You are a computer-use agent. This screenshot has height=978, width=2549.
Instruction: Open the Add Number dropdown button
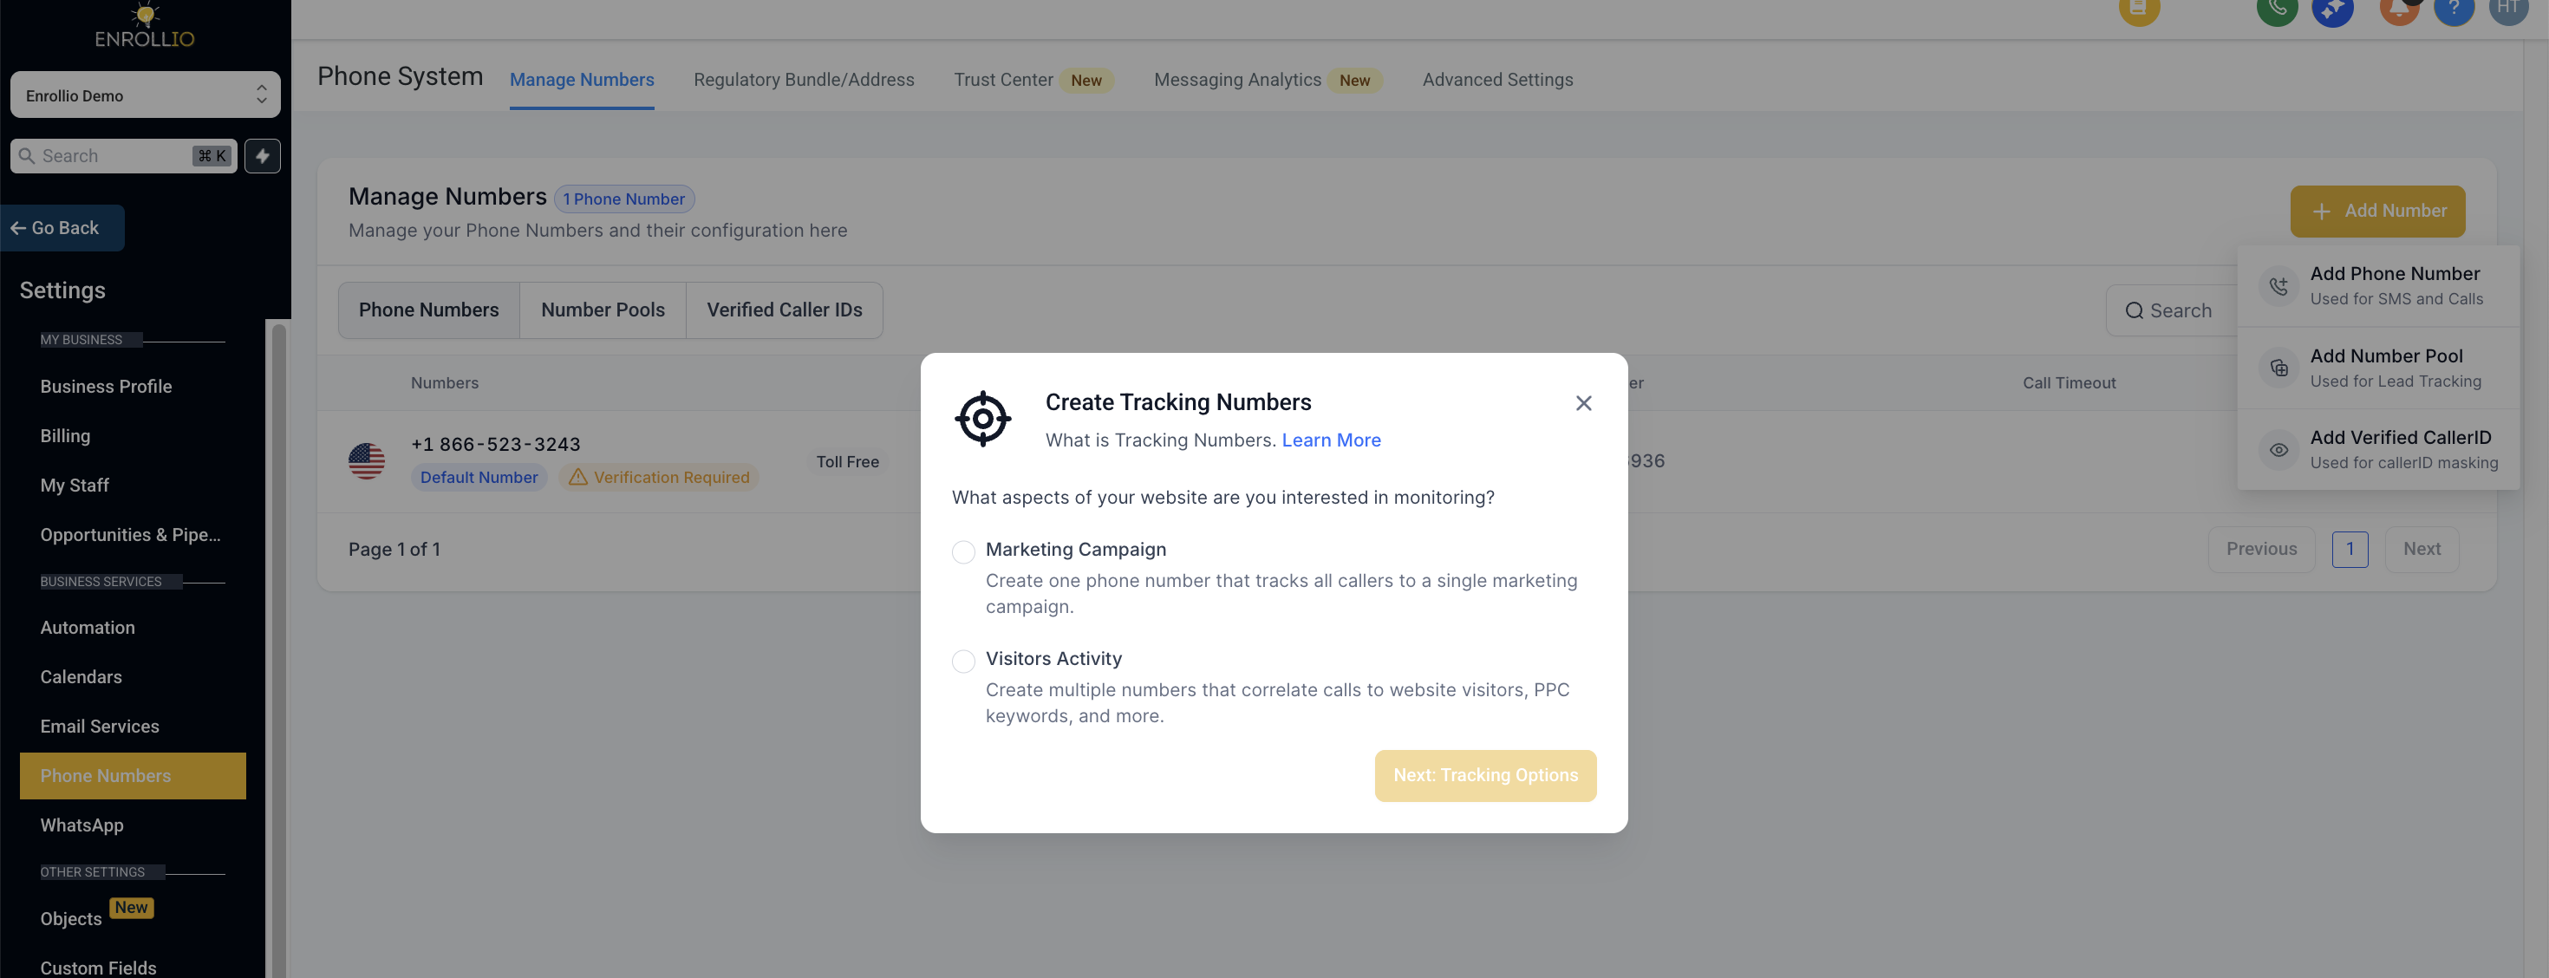(2376, 211)
